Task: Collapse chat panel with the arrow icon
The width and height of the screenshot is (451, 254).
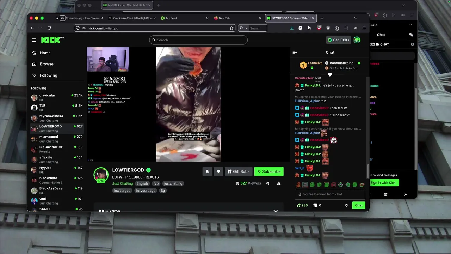Action: coord(295,52)
